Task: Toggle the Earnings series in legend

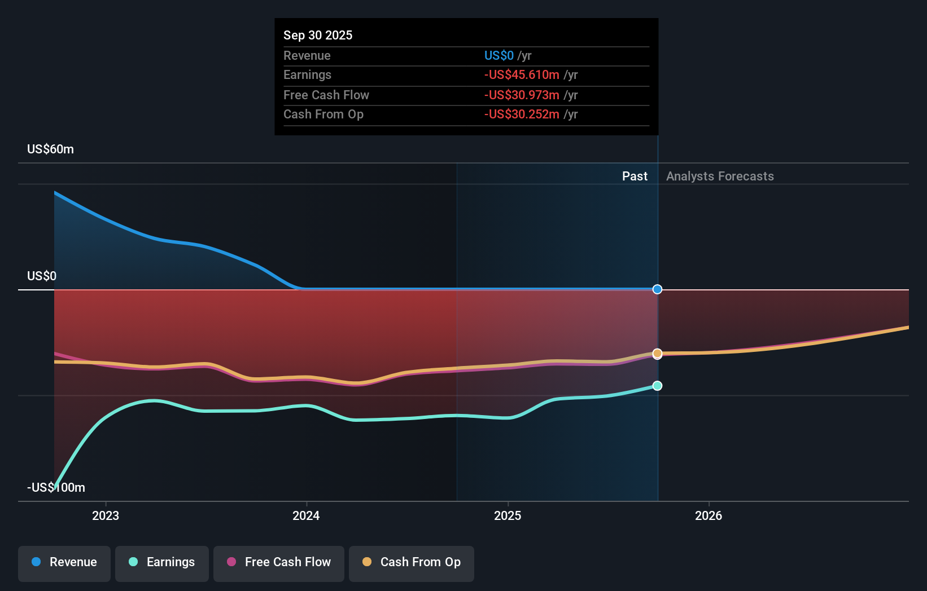Action: 162,563
